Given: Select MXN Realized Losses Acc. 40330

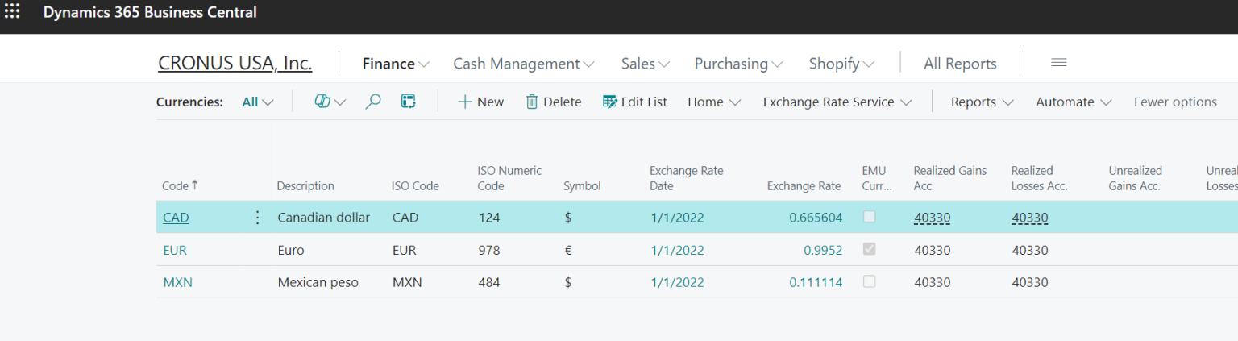Looking at the screenshot, I should [x=1030, y=282].
